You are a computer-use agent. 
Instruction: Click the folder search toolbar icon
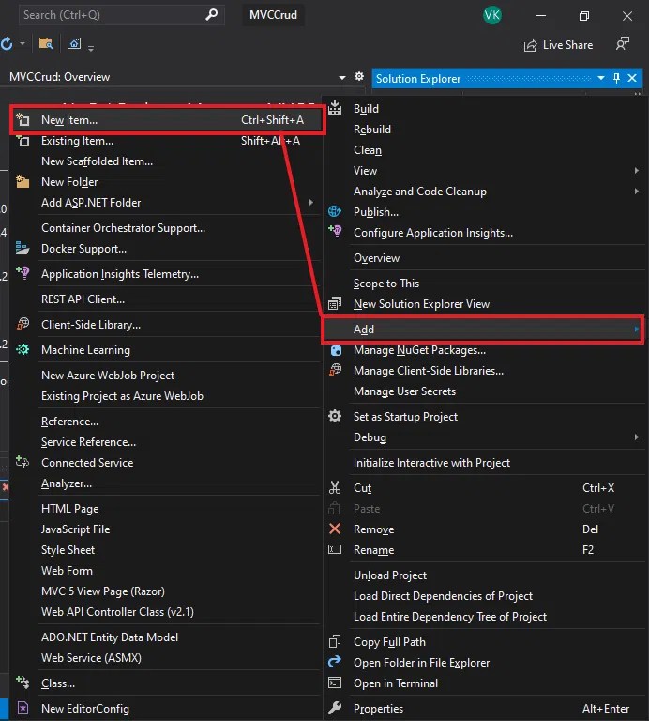click(46, 44)
